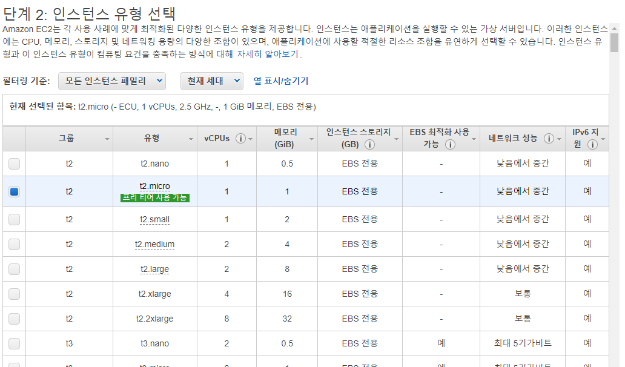
Task: Click the IPv6 지원 info icon
Action: coord(592,144)
